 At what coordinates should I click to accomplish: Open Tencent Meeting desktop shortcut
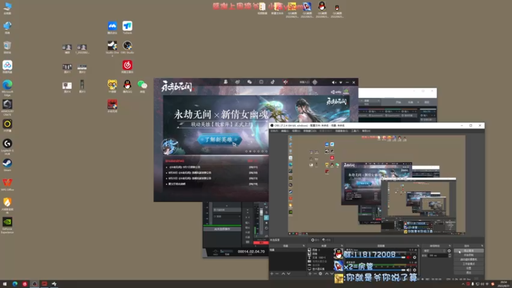[x=113, y=28]
